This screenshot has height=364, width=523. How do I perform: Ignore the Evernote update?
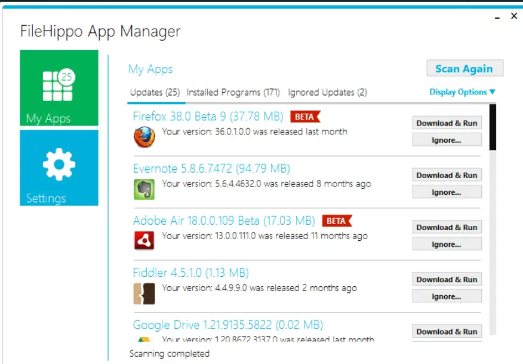(x=447, y=192)
